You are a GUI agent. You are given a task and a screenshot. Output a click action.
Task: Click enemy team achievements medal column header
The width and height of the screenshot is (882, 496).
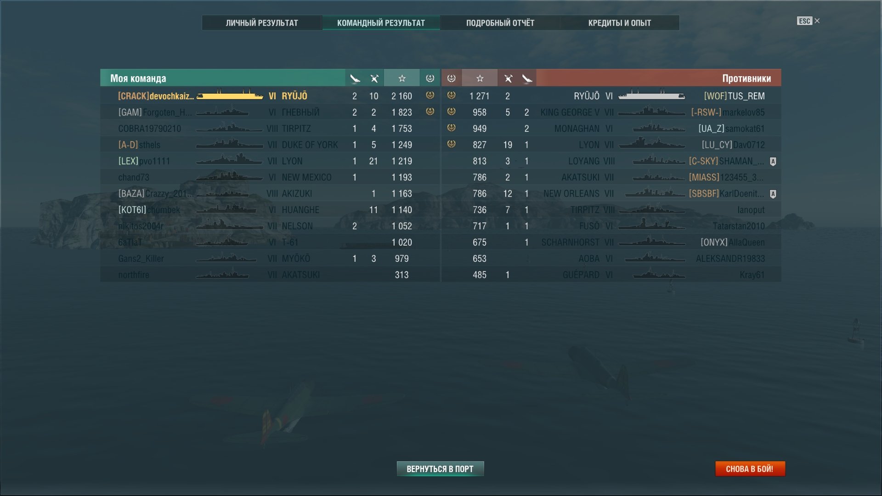click(452, 79)
